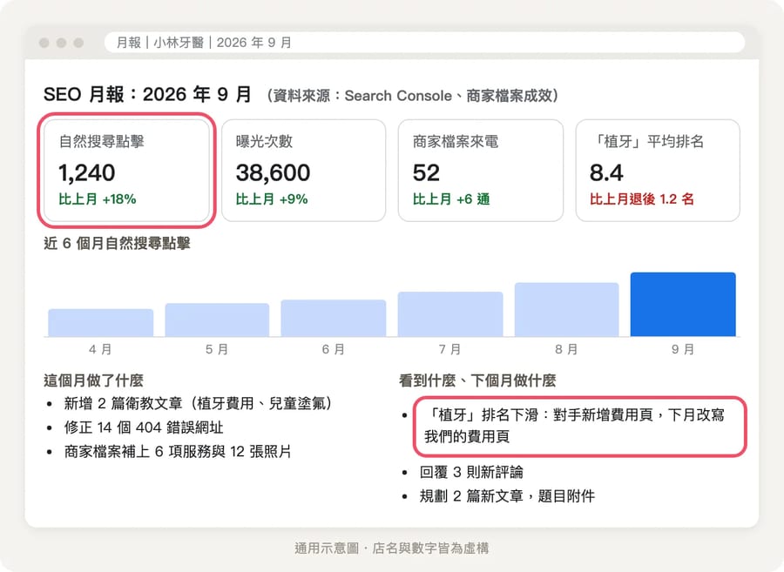
Task: Click the third gray window dot
Action: click(78, 43)
